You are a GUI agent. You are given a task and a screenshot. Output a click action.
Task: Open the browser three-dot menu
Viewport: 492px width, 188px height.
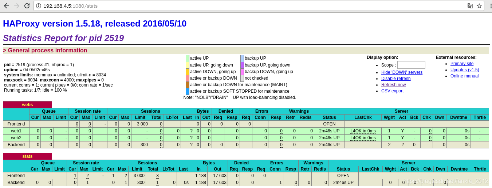click(491, 6)
